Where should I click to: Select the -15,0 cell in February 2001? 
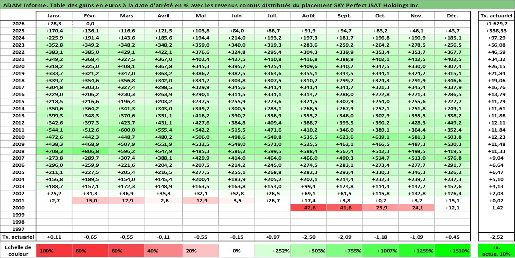click(x=90, y=201)
